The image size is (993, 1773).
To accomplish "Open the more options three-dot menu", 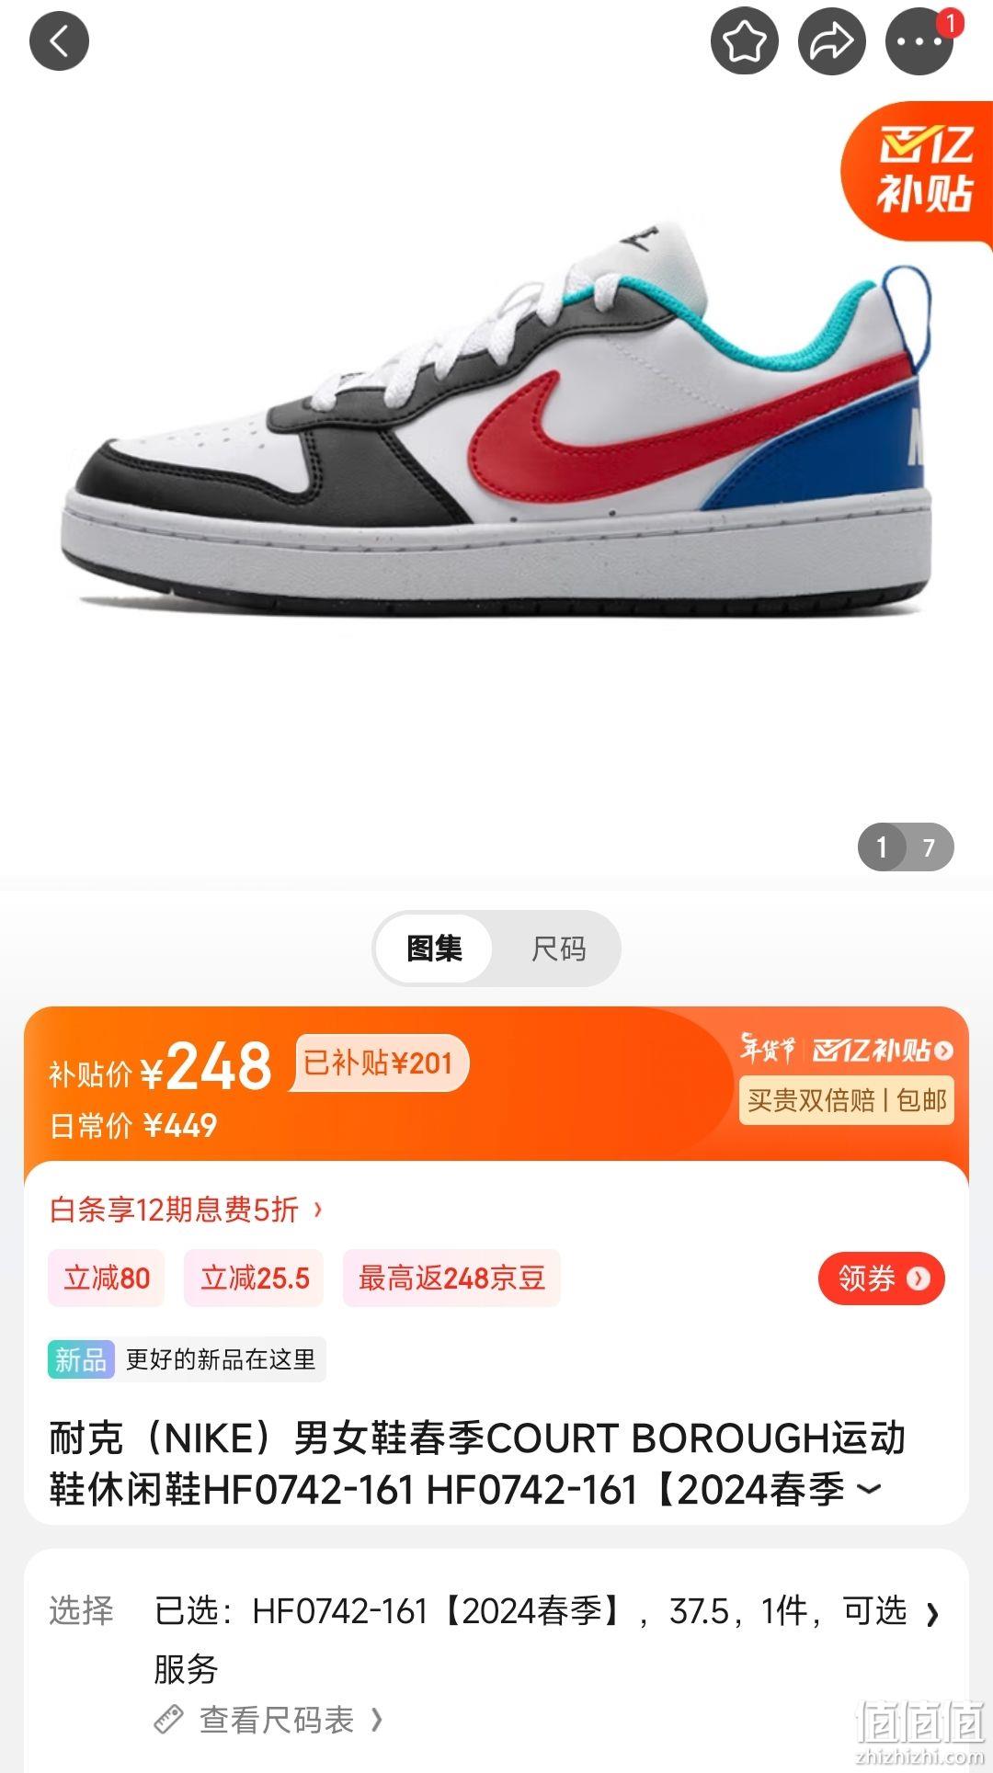I will 919,41.
